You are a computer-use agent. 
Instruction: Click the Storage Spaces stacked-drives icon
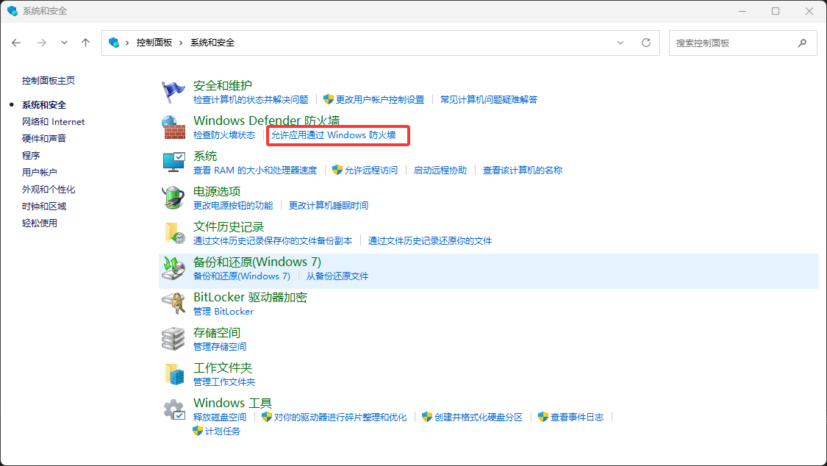point(173,339)
